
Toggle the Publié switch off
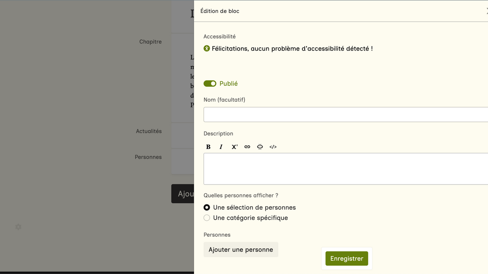[210, 84]
